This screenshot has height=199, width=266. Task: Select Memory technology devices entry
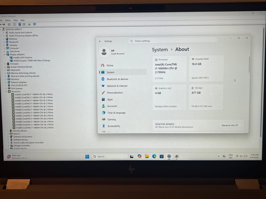coord(23,73)
